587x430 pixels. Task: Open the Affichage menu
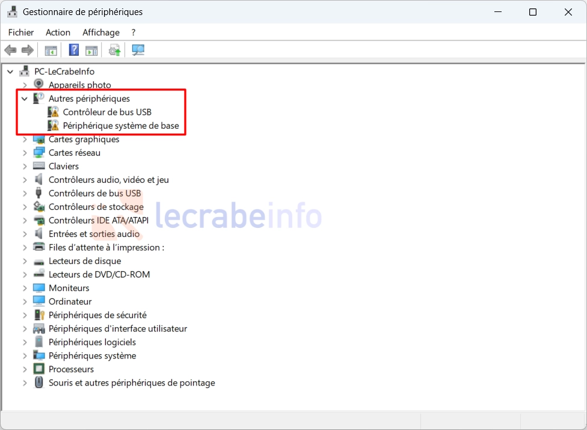coord(101,32)
